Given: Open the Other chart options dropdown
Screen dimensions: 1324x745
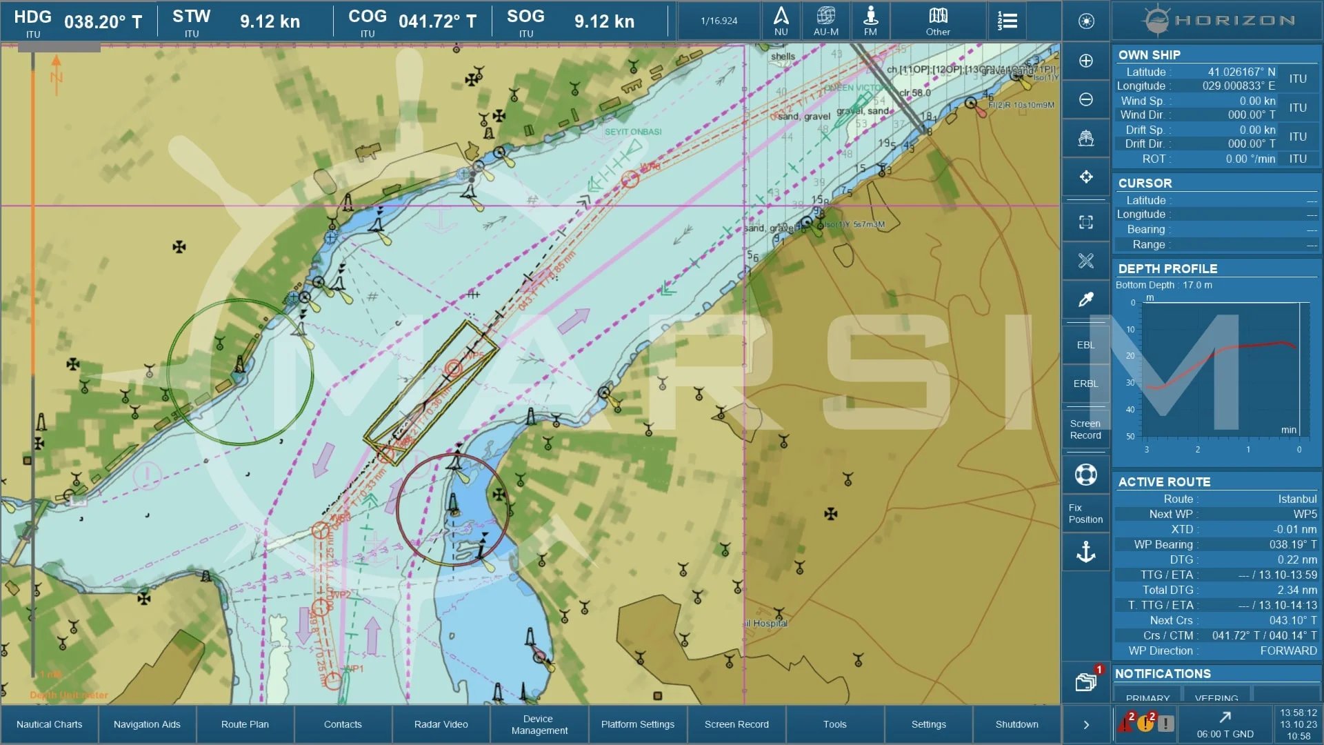Looking at the screenshot, I should pyautogui.click(x=937, y=21).
